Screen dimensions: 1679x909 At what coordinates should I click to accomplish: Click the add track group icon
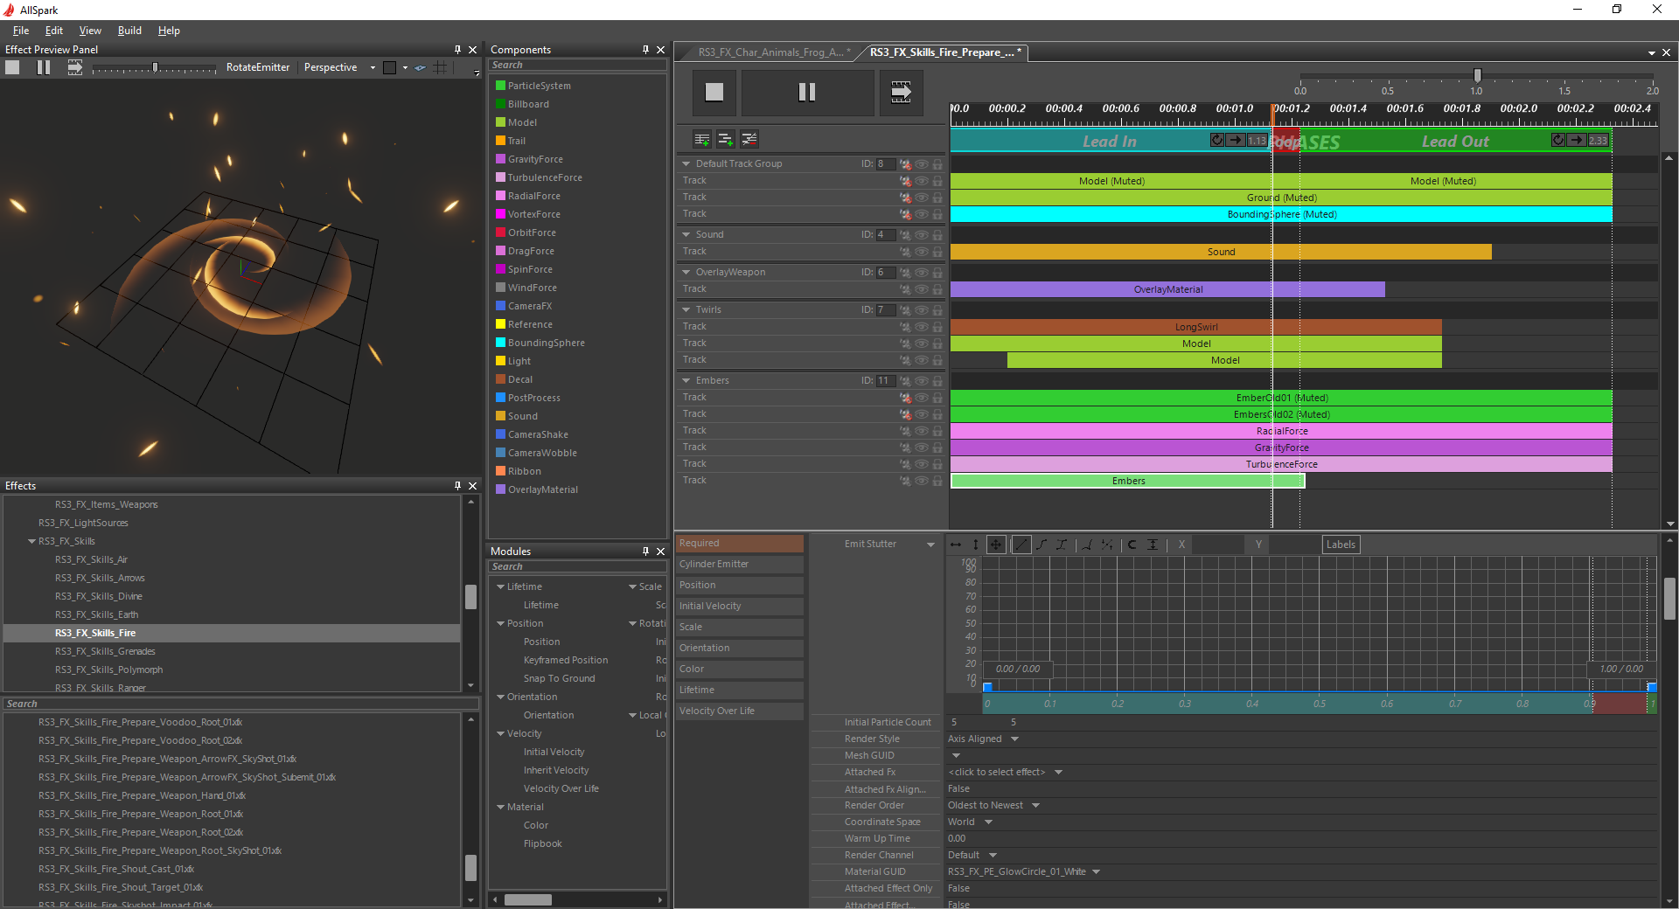coord(701,140)
